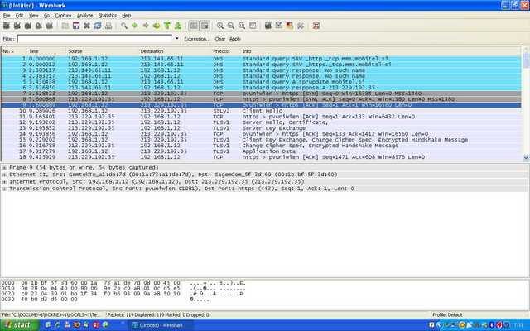Screen dimensions: 530x331
Task: Go back in packet history
Action: tap(135, 26)
